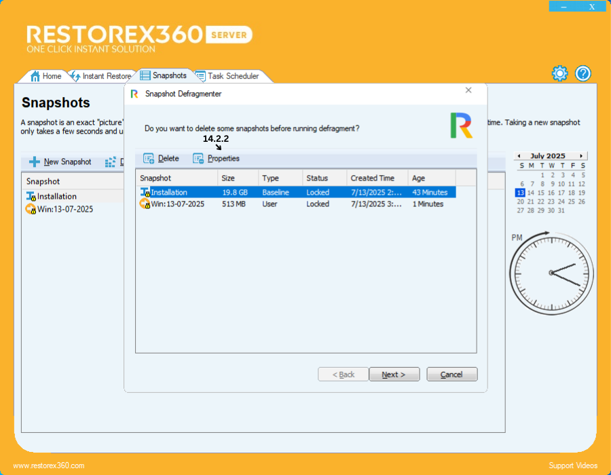
Task: Click the Installation icon in the background Snapshots list
Action: tap(31, 196)
